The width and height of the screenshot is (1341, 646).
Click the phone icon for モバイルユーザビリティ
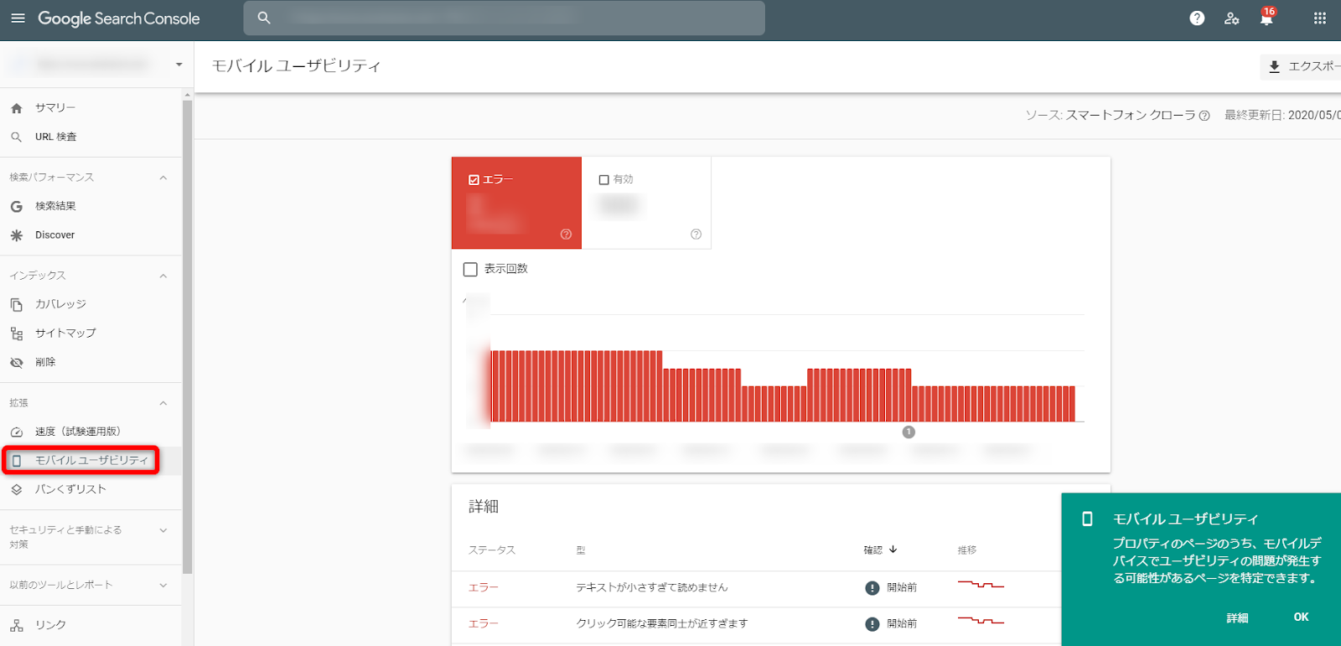(17, 461)
